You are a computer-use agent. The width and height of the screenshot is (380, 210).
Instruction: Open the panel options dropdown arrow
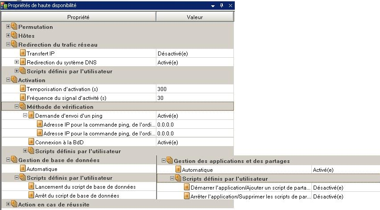(x=213, y=6)
